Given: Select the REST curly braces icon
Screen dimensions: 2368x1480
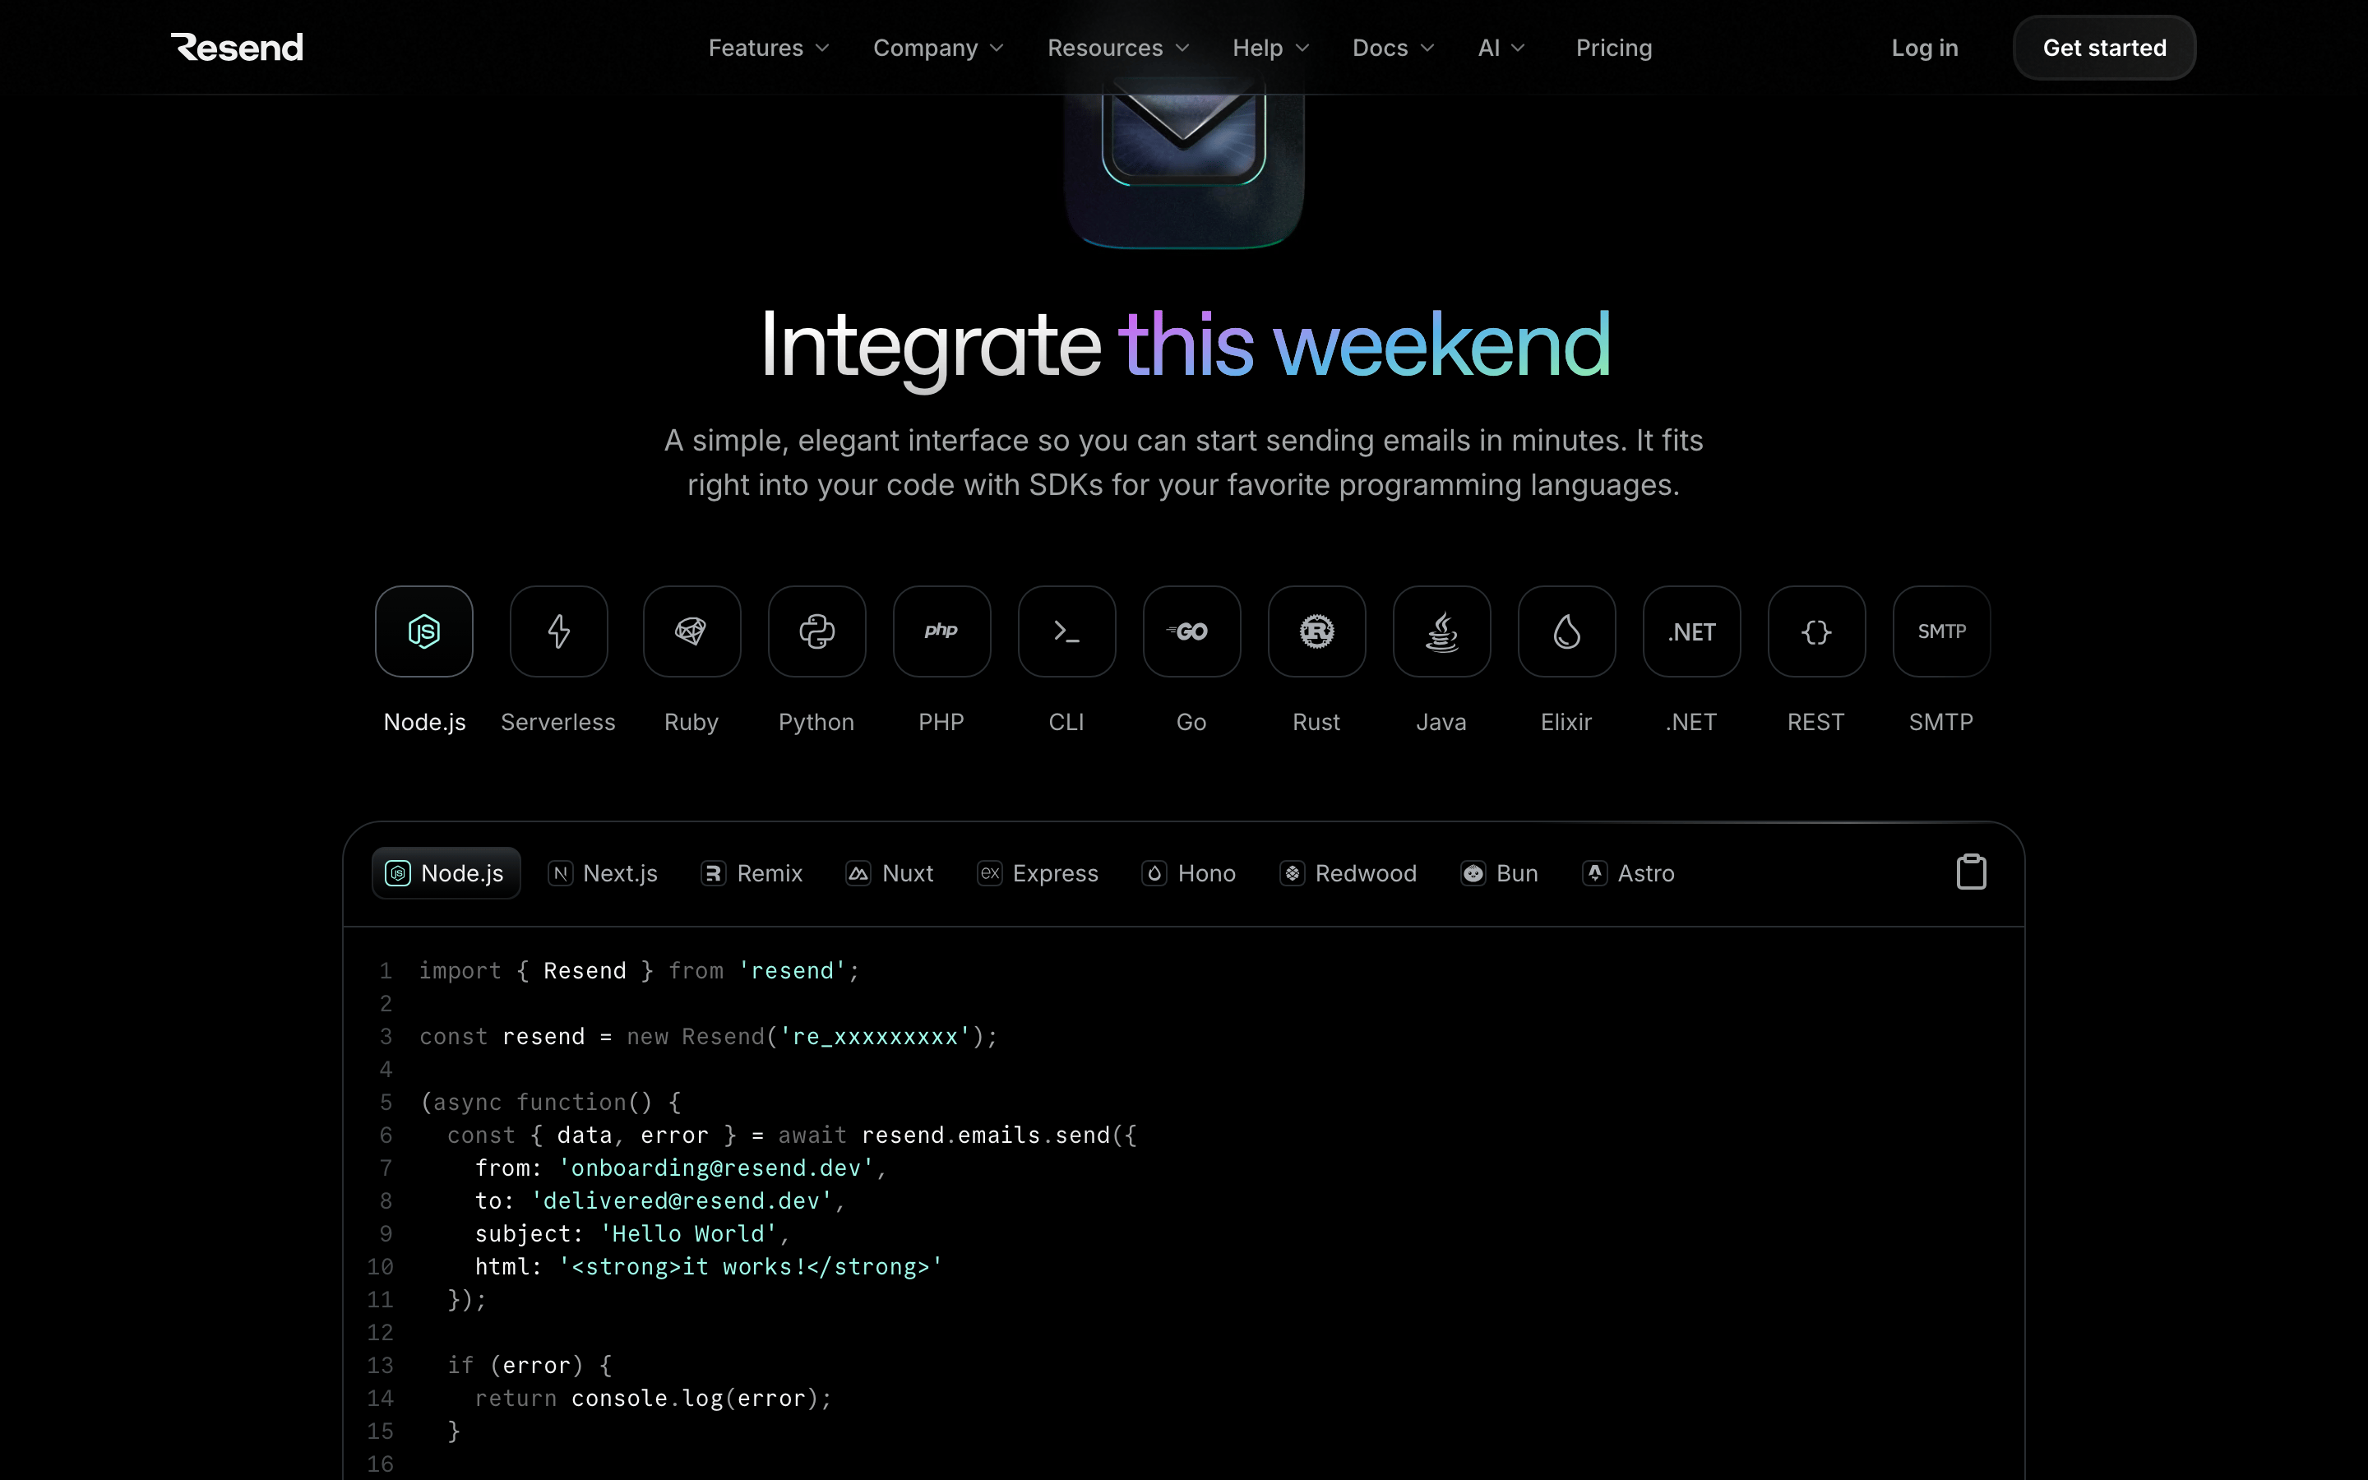Looking at the screenshot, I should pyautogui.click(x=1817, y=631).
